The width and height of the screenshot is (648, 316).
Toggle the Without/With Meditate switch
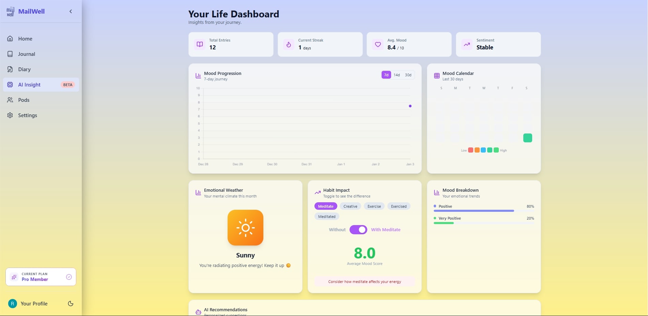(x=358, y=230)
